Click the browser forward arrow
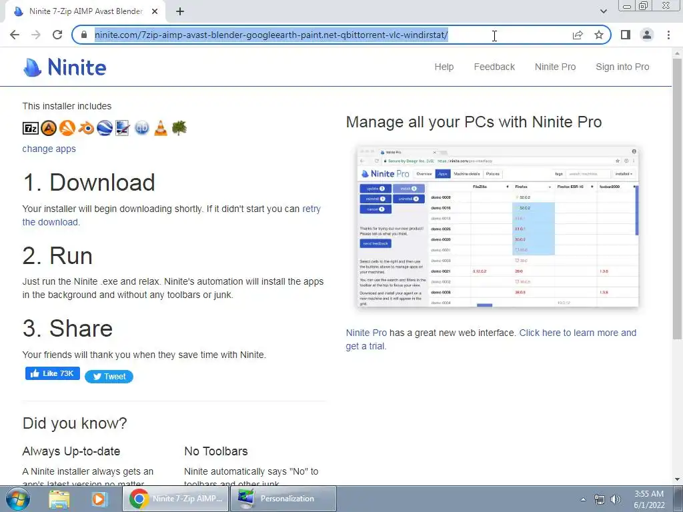This screenshot has height=512, width=683. coord(36,35)
